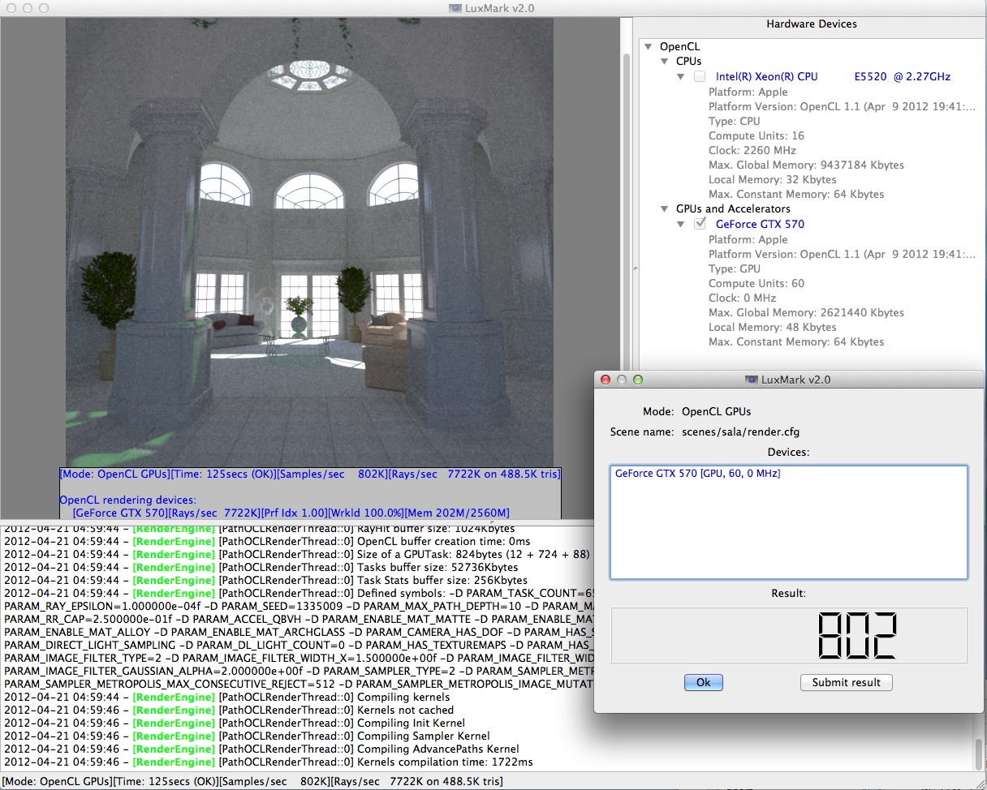Select 'Max. Global Memory: 9437184 Kbytes' row
The height and width of the screenshot is (790, 987).
click(x=806, y=165)
